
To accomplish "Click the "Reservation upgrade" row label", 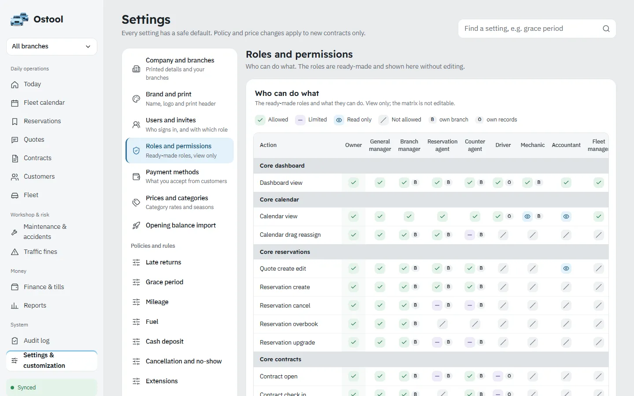I will (288, 343).
